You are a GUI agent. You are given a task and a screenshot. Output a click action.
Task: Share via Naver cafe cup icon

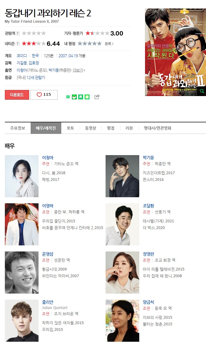point(74,97)
